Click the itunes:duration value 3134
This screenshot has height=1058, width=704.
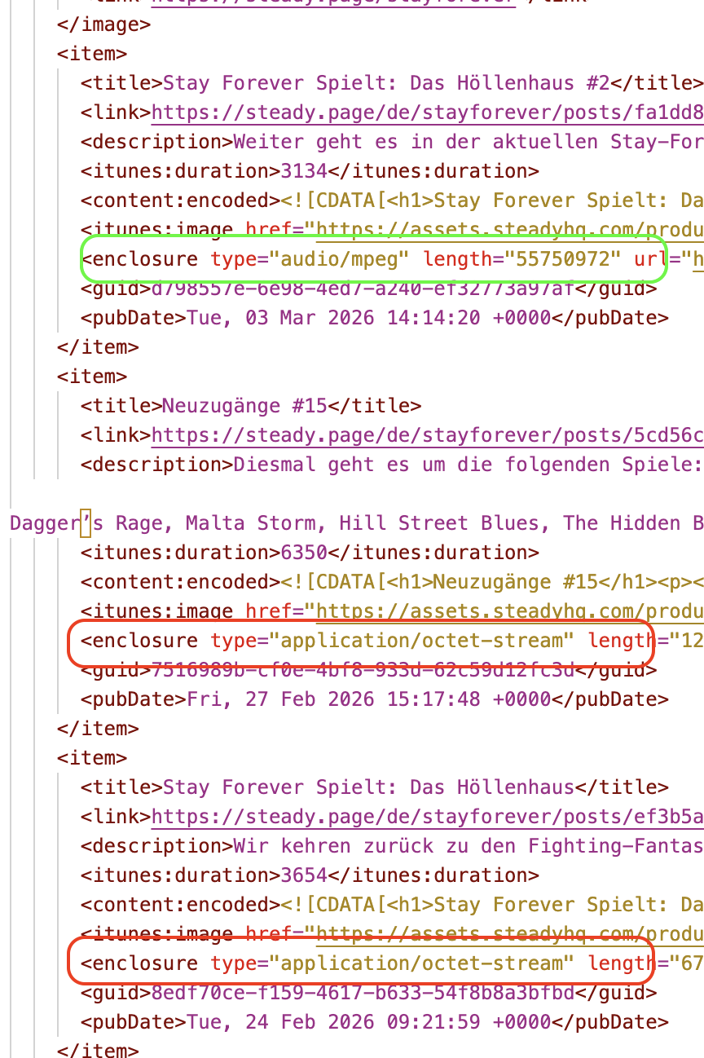pyautogui.click(x=303, y=171)
